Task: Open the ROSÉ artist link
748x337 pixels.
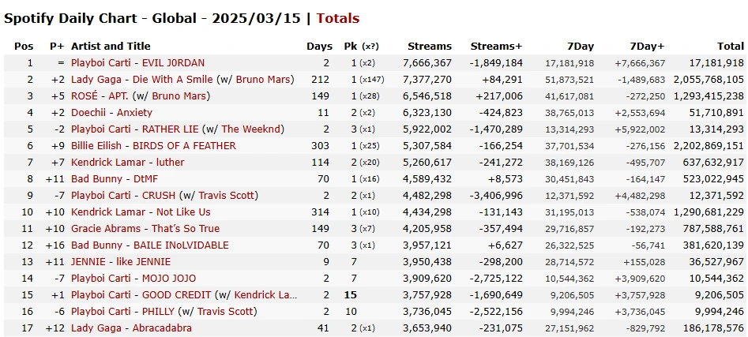Action: 84,96
